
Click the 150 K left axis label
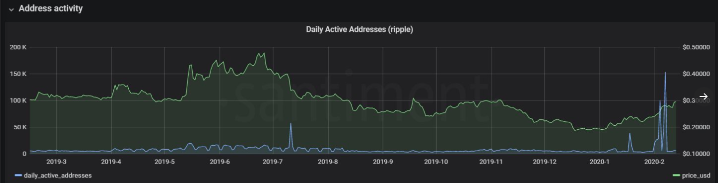(x=18, y=74)
